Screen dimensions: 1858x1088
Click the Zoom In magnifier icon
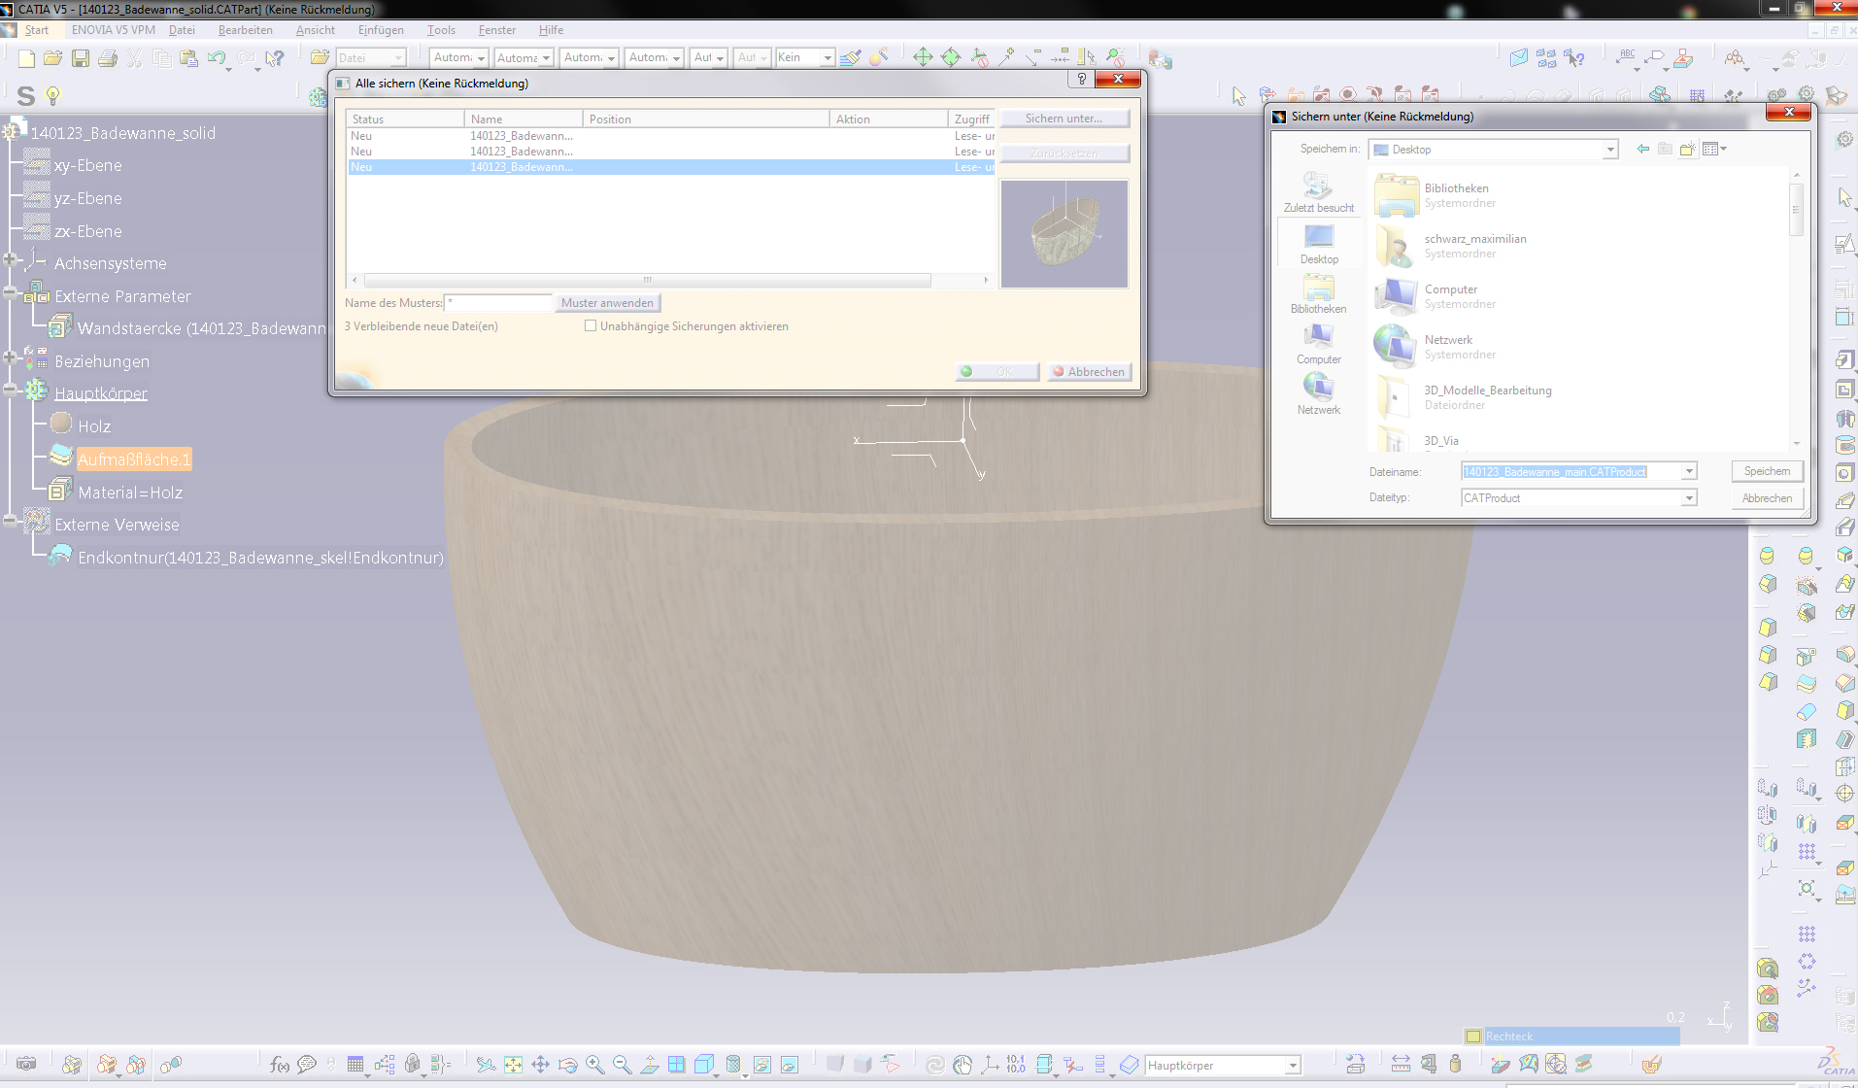595,1065
